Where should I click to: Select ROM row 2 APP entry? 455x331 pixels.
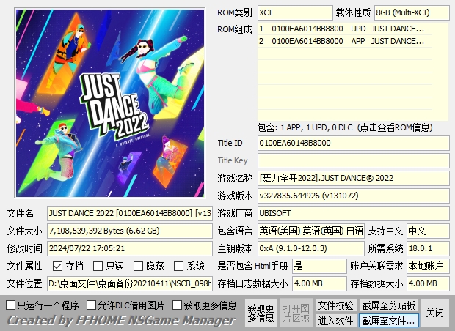pyautogui.click(x=345, y=41)
